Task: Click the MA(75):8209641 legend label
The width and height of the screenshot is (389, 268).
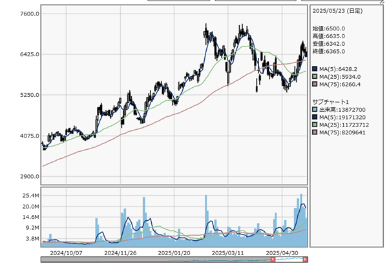Action: click(x=342, y=132)
